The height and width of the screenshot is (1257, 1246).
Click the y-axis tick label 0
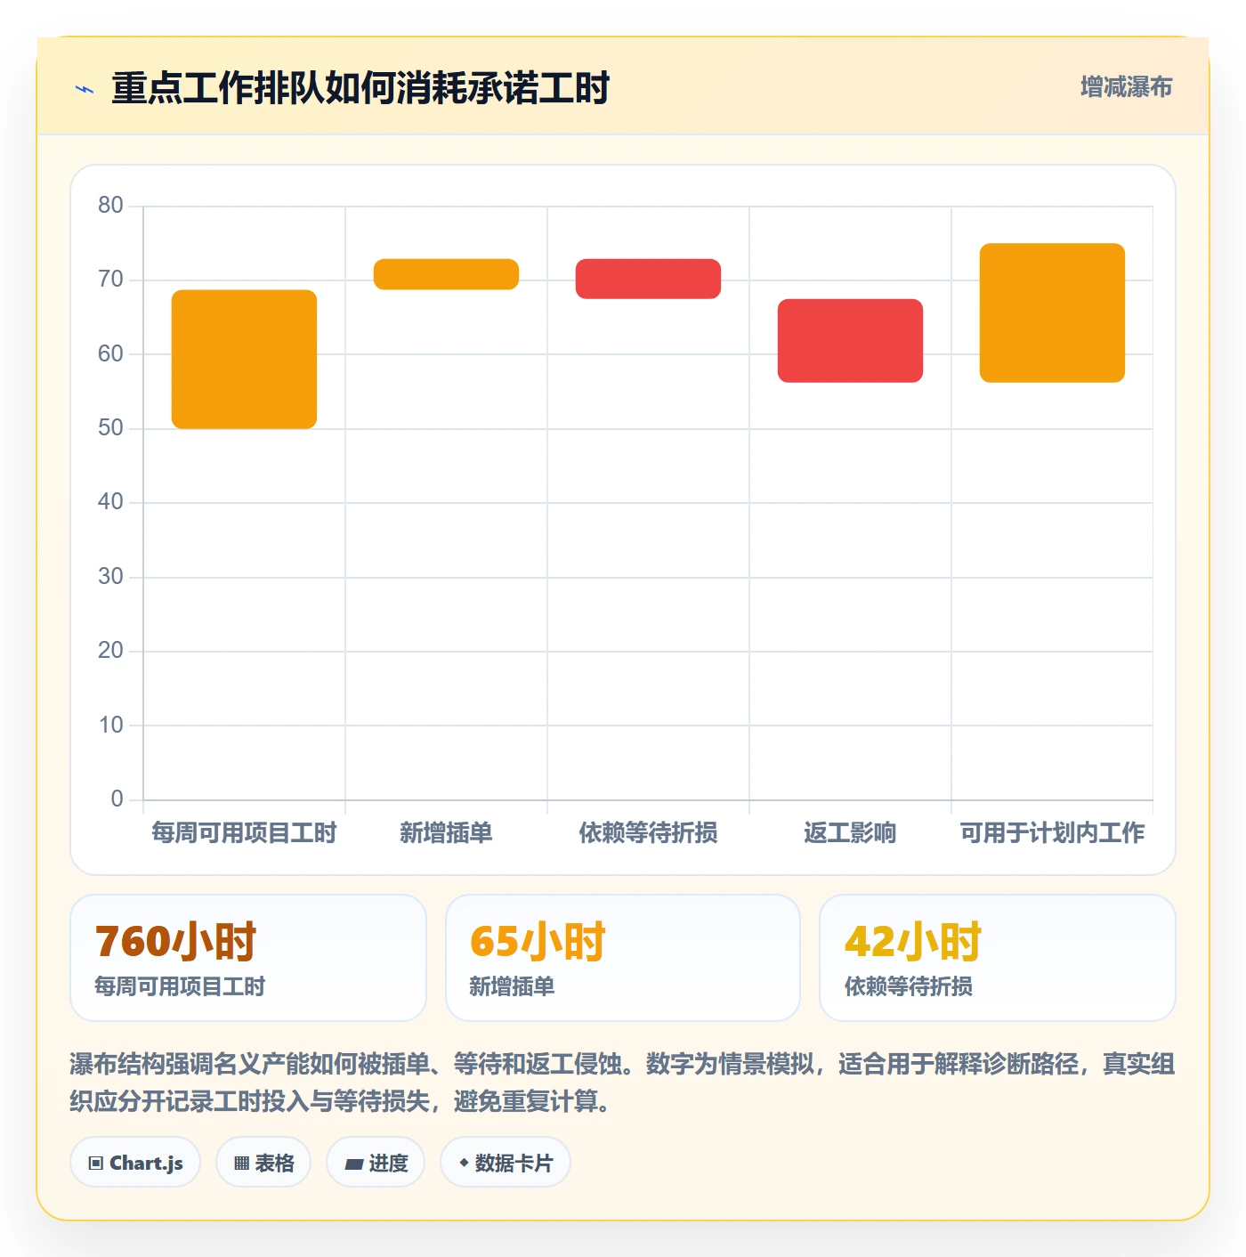[x=117, y=799]
